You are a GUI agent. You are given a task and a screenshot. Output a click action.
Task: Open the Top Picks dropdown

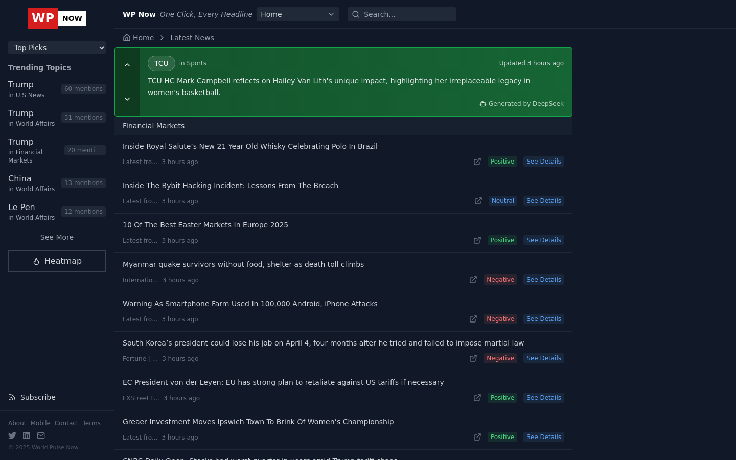(x=57, y=48)
